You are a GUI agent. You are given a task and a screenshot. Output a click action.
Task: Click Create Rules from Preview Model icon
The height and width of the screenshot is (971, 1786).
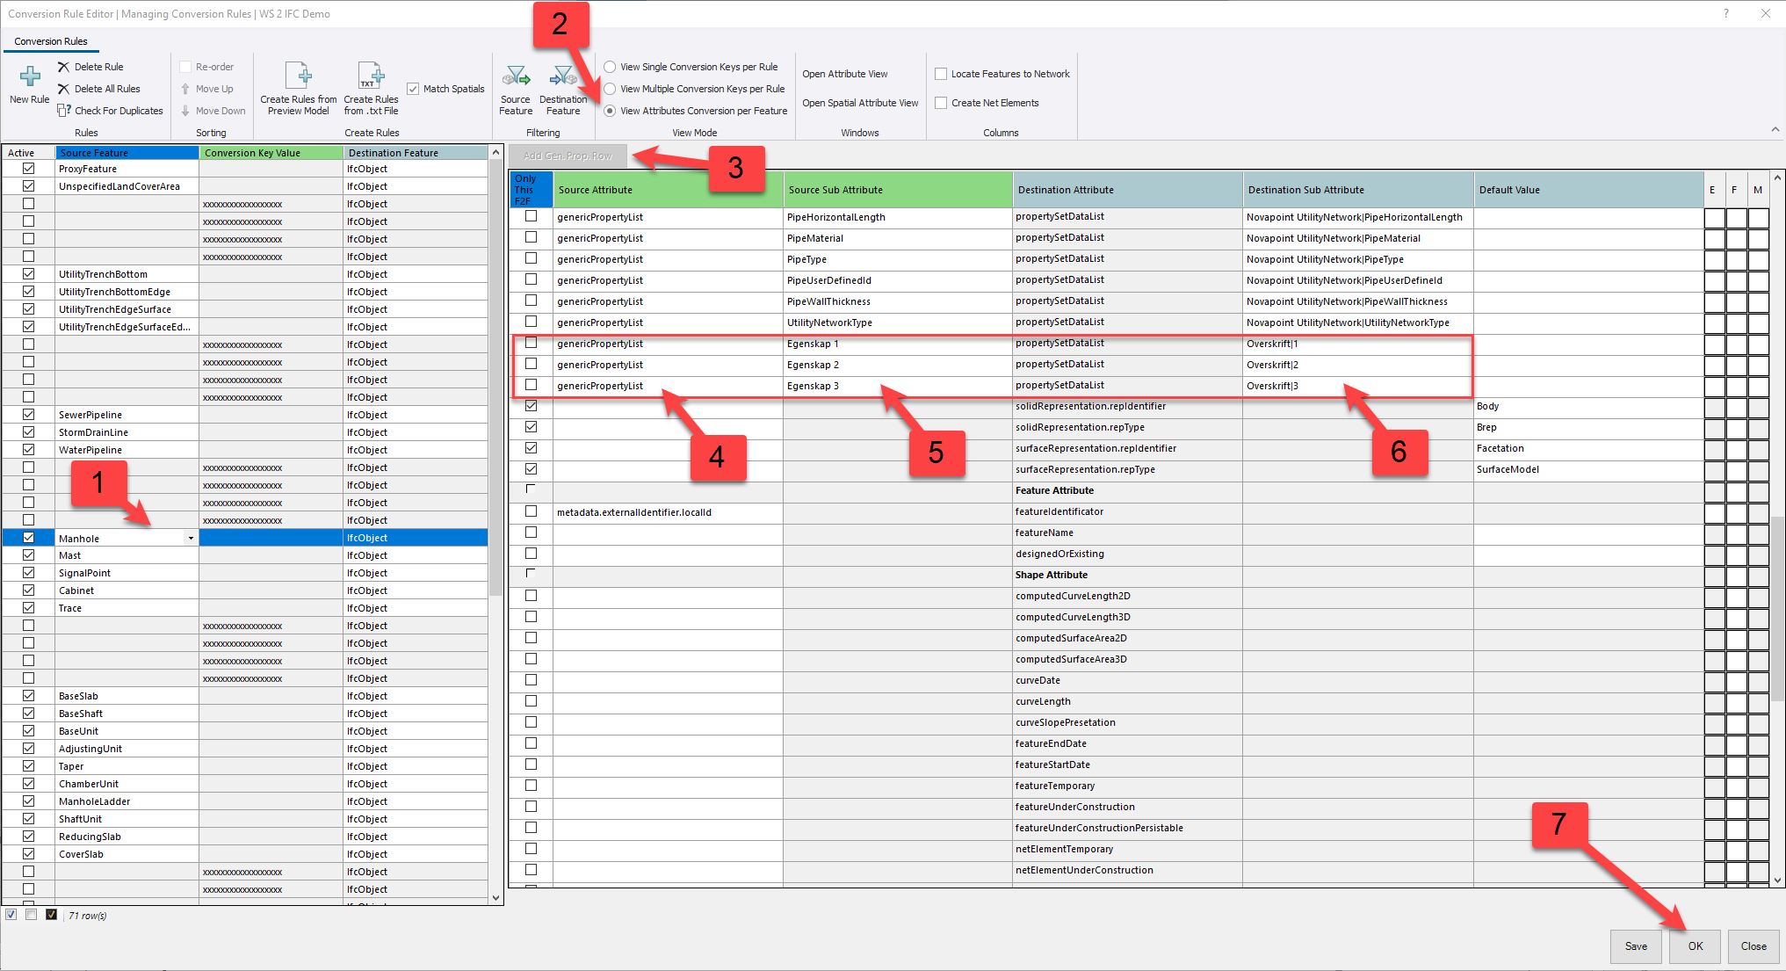point(299,76)
